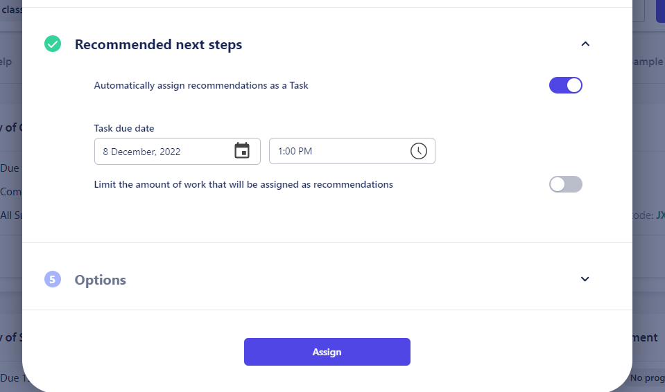Screen dimensions: 665x392
Task: Open the clock time picker icon
Action: 418,151
